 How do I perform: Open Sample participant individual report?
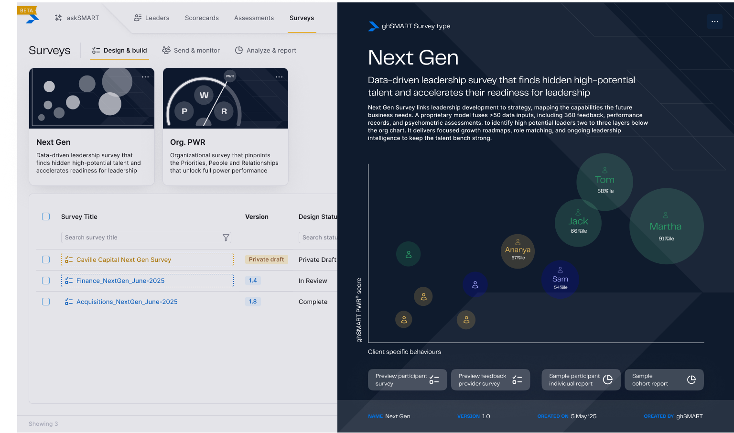(581, 379)
